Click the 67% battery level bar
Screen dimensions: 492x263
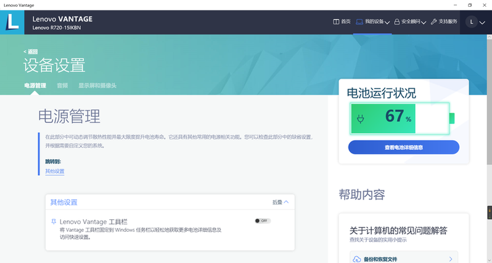point(399,118)
